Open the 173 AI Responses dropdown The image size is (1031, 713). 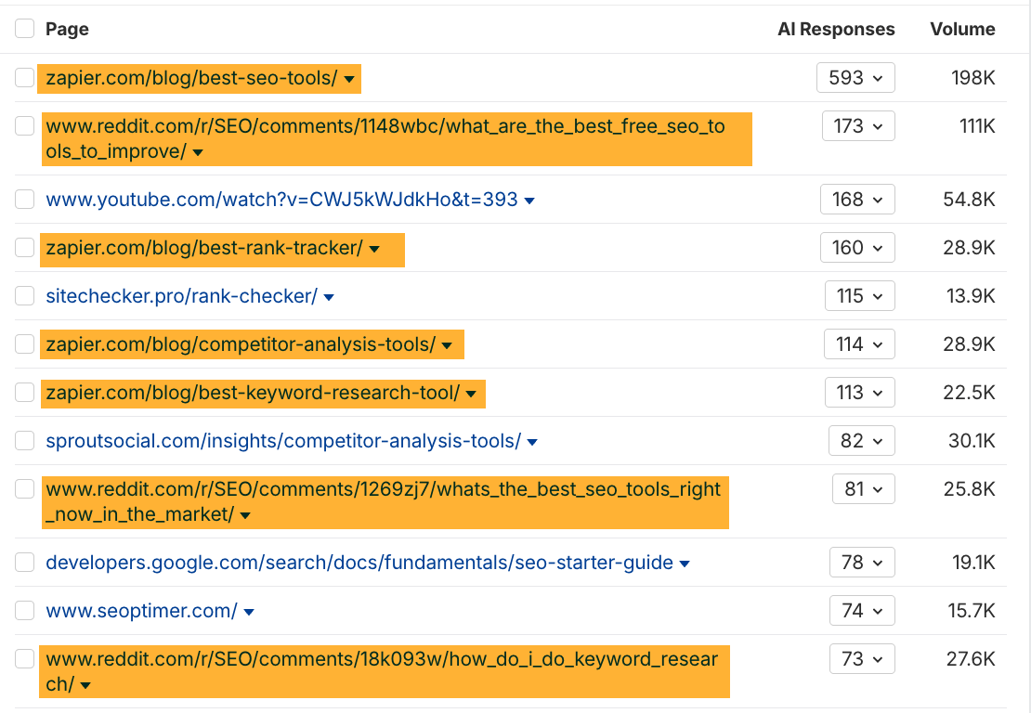coord(857,125)
